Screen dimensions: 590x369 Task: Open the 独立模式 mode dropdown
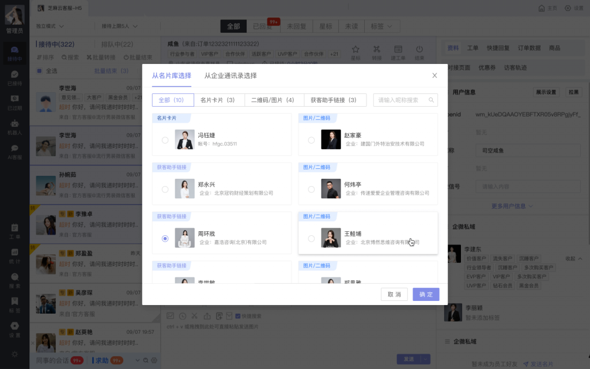coord(50,26)
